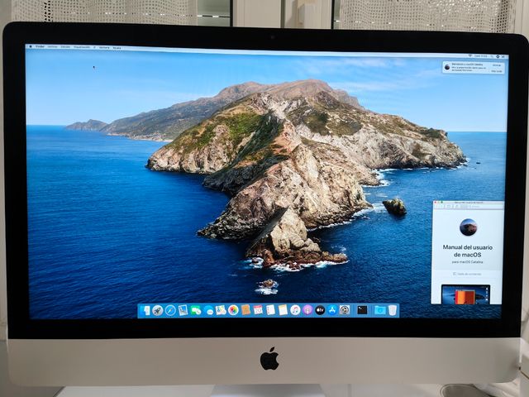This screenshot has width=529, height=397.
Task: Open the Photos app in Dock
Action: pyautogui.click(x=233, y=310)
